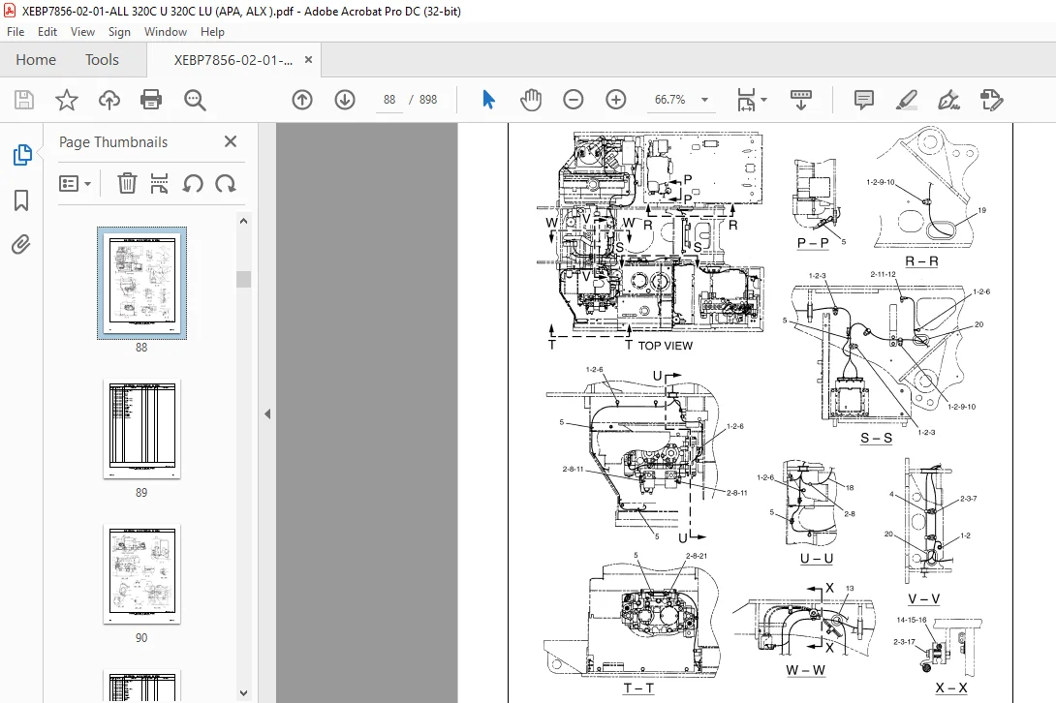The image size is (1056, 703).
Task: Click the S – S section label
Action: pos(876,438)
